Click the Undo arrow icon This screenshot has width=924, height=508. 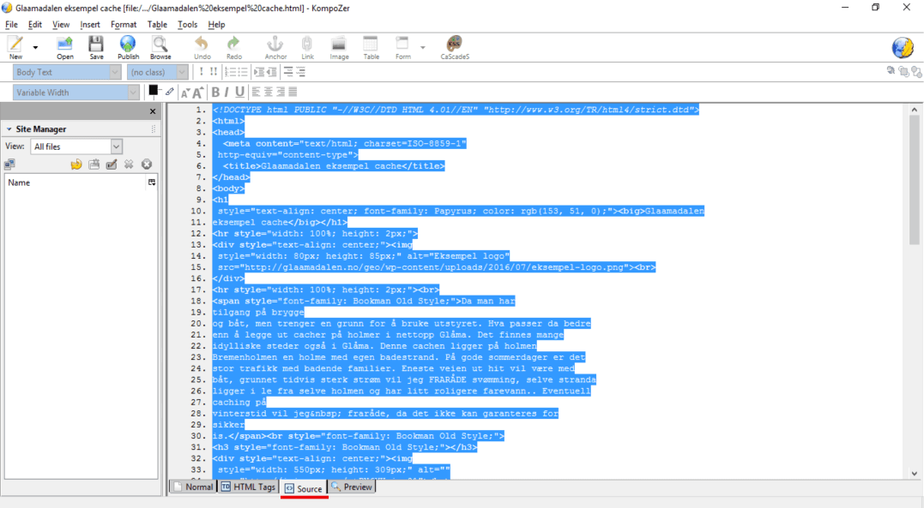202,47
